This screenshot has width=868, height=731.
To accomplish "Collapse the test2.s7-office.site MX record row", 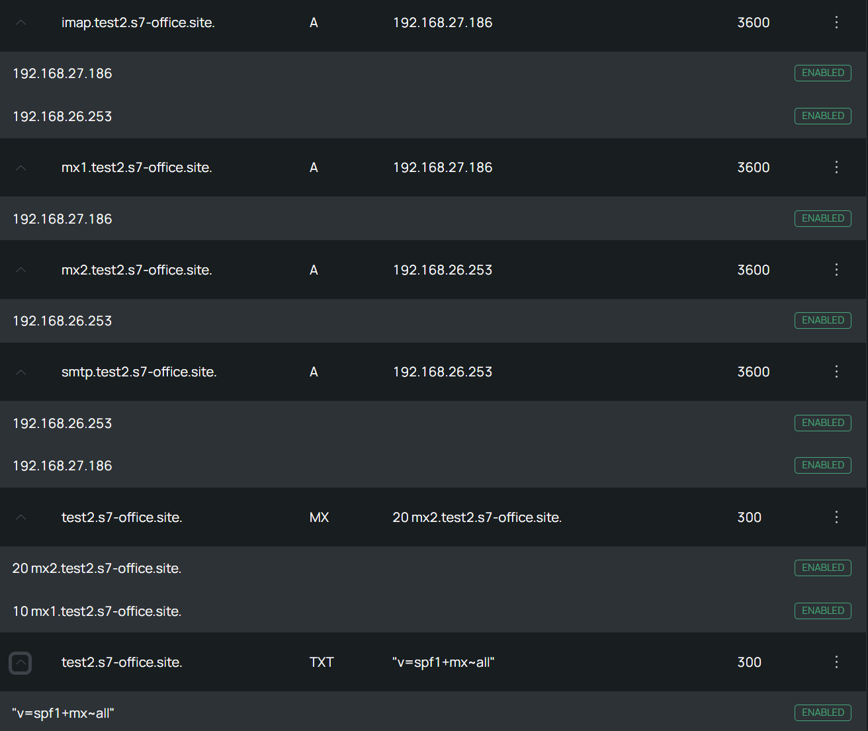I will [x=21, y=517].
